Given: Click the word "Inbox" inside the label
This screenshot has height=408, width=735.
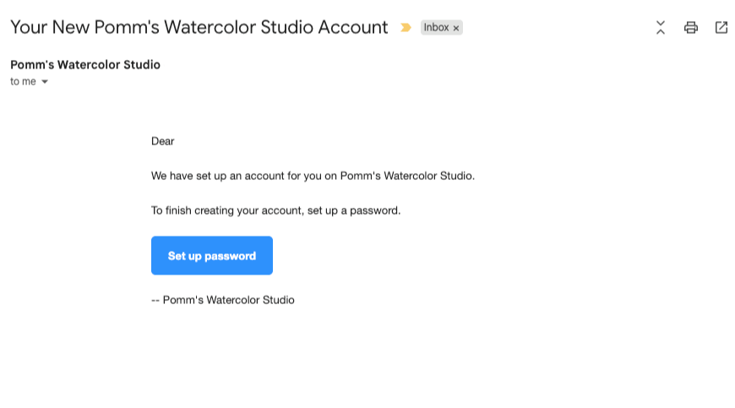Looking at the screenshot, I should pyautogui.click(x=436, y=28).
